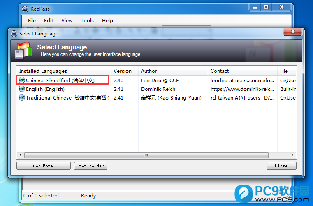Sort by the Author column header
The width and height of the screenshot is (313, 206).
pyautogui.click(x=173, y=71)
